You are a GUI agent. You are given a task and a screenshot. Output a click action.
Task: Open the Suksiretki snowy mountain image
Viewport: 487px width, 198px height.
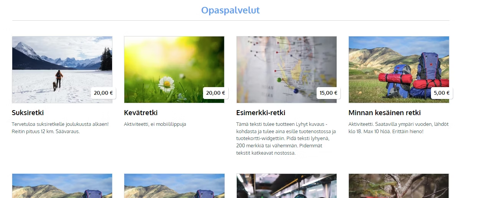pyautogui.click(x=62, y=69)
